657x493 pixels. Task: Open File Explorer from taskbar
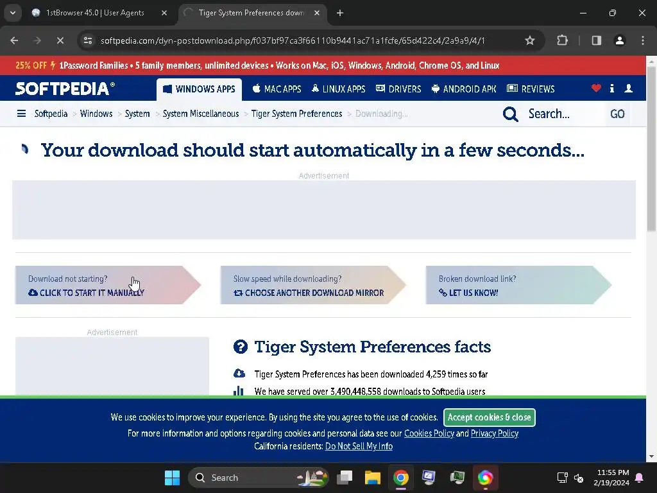[373, 478]
